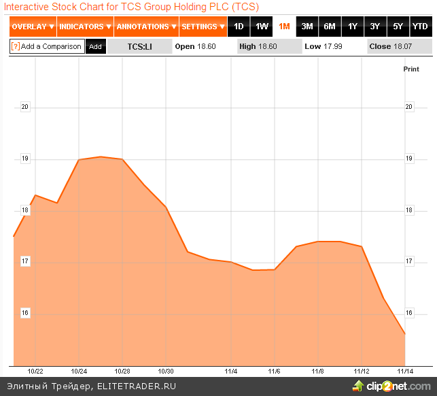Switch to the 3Y time range
Viewport: 437px width, 396px height.
375,27
